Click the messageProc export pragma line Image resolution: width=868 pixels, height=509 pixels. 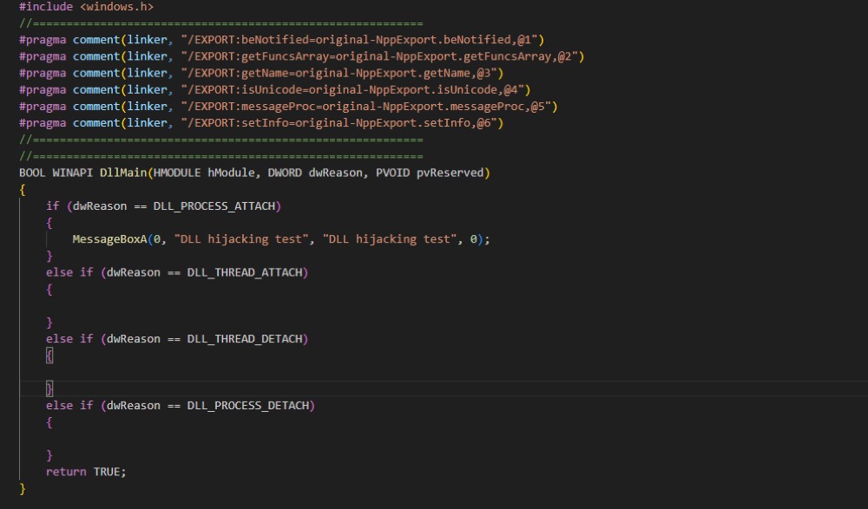tap(287, 106)
